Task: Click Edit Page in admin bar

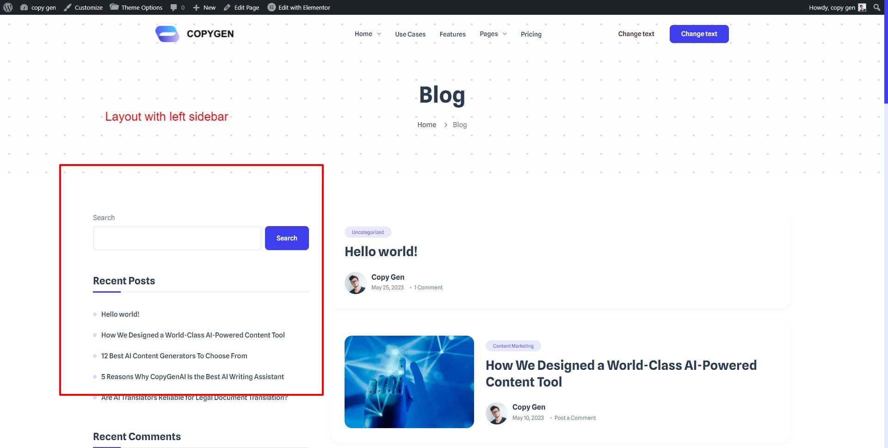Action: [x=241, y=7]
